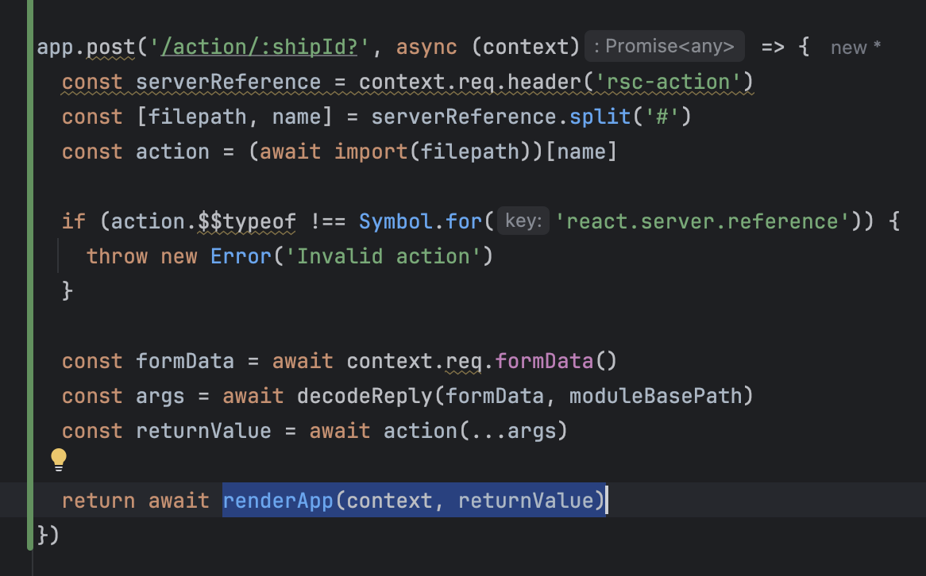This screenshot has height=576, width=926.
Task: Click the throw keyword
Action: 117,256
